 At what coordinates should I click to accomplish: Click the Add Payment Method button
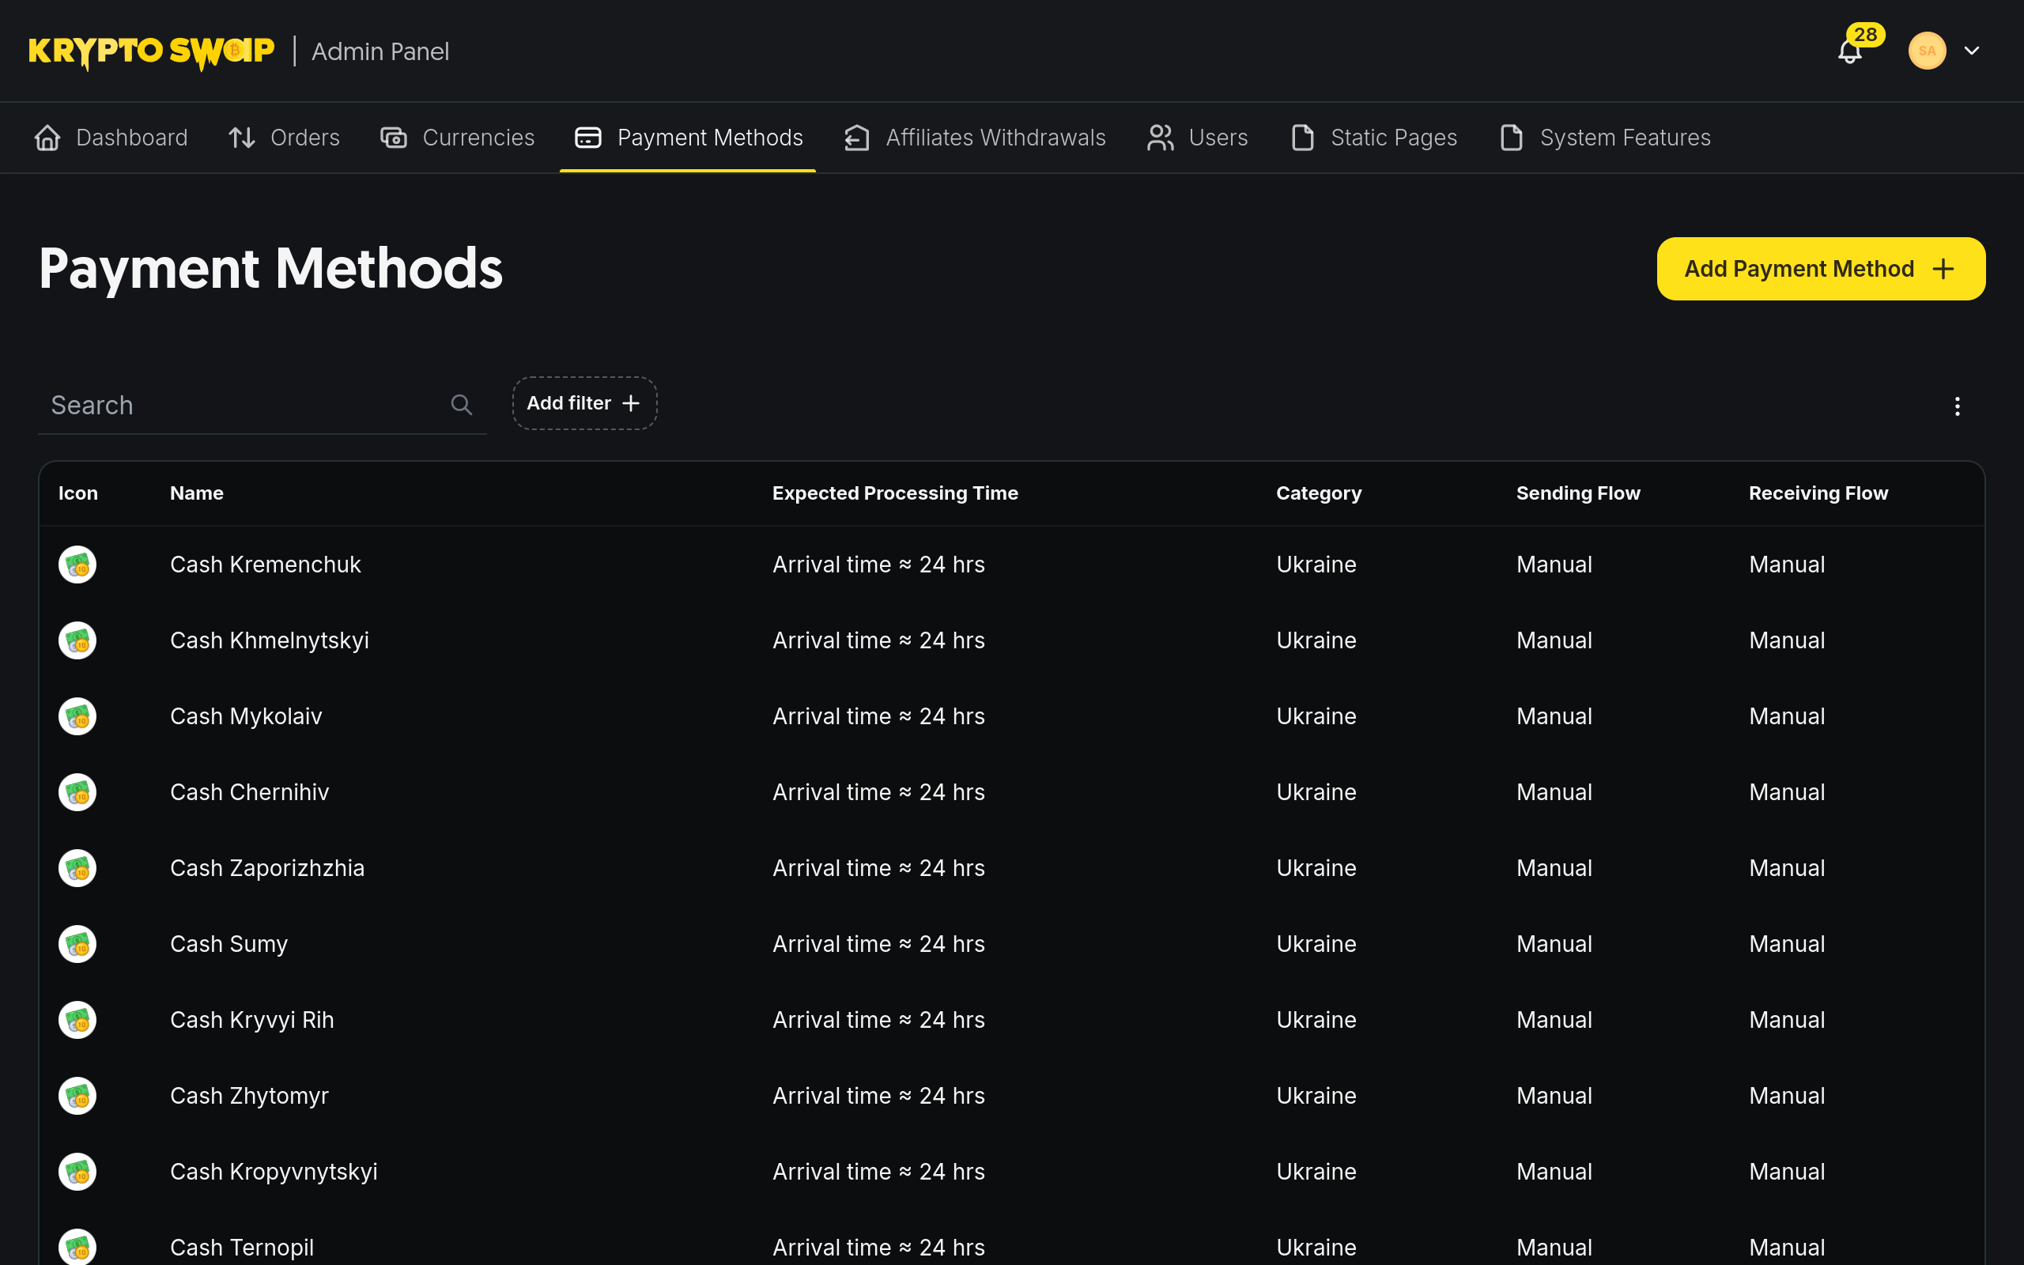pos(1820,268)
